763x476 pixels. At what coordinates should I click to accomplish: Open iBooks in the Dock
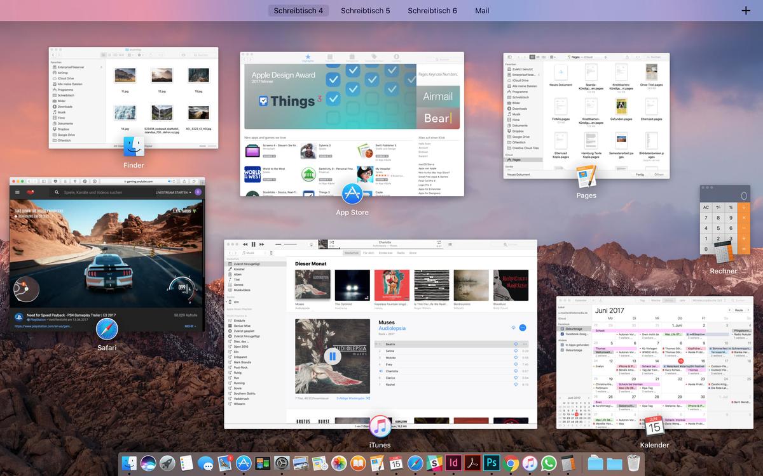[x=358, y=463]
